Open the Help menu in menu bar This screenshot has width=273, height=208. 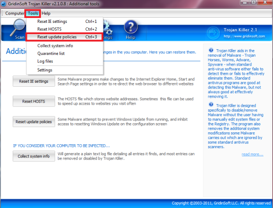46,13
